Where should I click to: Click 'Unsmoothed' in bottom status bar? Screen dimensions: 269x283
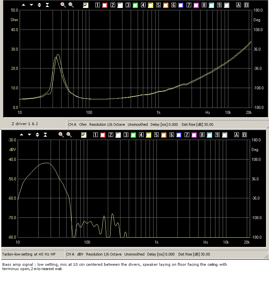point(134,254)
